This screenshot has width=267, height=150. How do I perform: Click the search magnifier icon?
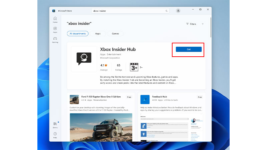166,11
